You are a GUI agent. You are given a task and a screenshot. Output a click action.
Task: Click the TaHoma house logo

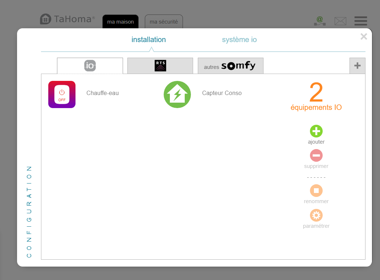[45, 19]
